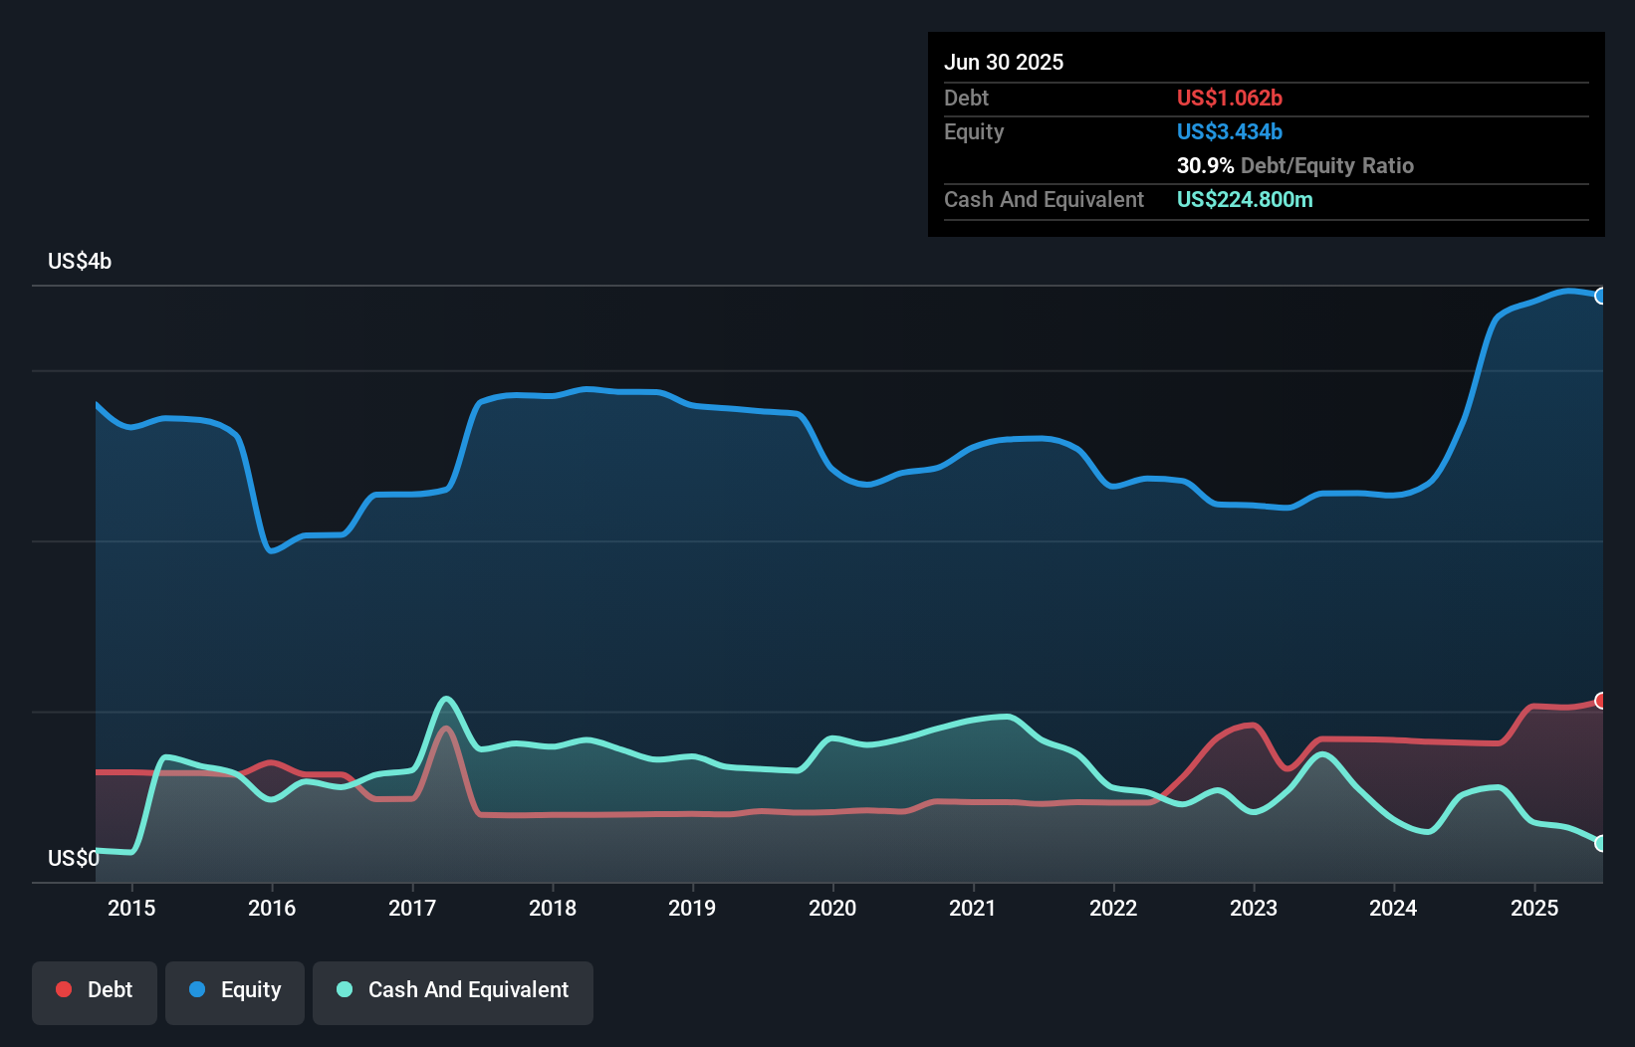Click the 2025 x-axis label
Image resolution: width=1635 pixels, height=1047 pixels.
(1534, 908)
